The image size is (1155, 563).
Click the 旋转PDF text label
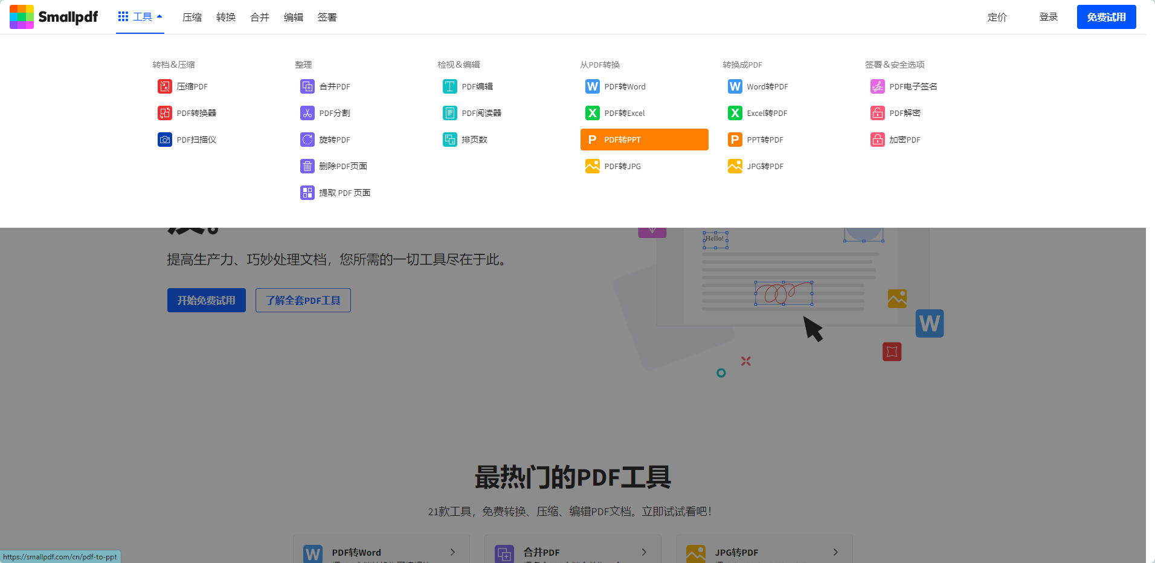click(335, 140)
